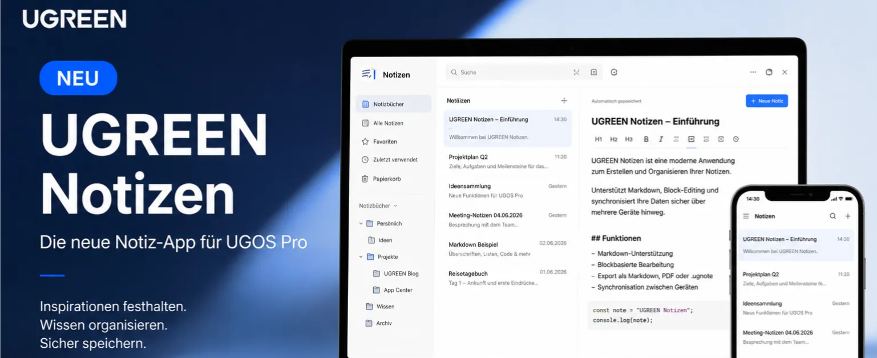Apply H2 heading format
Viewport: 877px width, 358px height.
(613, 139)
